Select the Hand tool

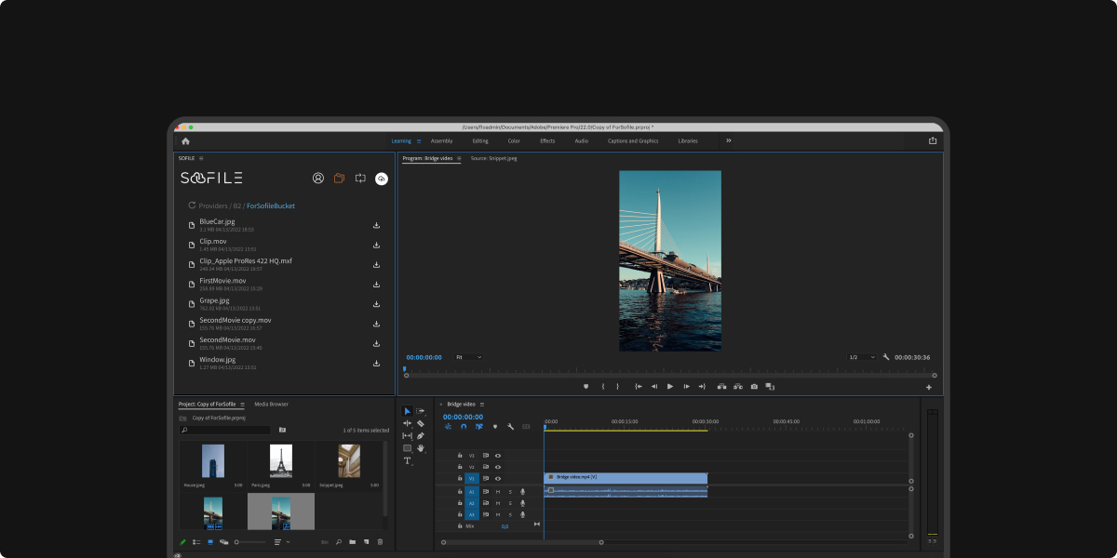[421, 448]
